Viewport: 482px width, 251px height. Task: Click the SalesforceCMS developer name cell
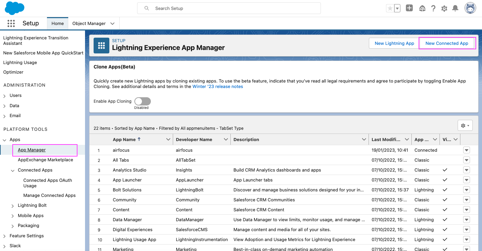[x=192, y=229]
